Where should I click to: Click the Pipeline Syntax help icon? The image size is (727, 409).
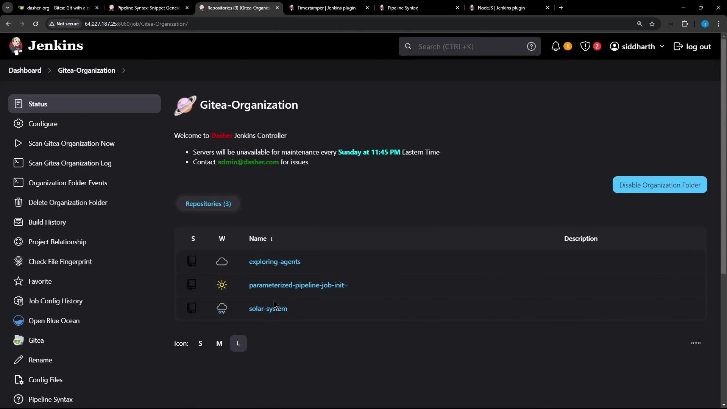18,399
